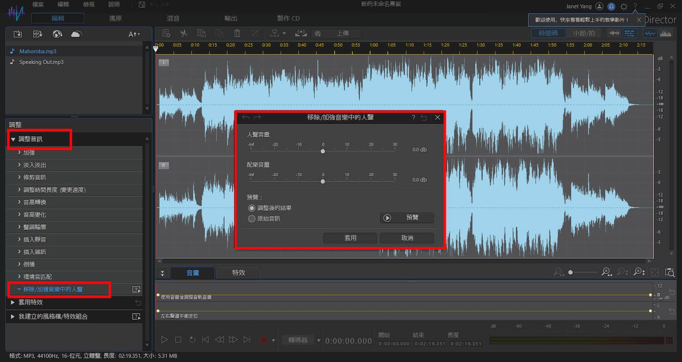This screenshot has width=682, height=362.
Task: Click the delete (trash) toolbar icon
Action: [x=237, y=33]
